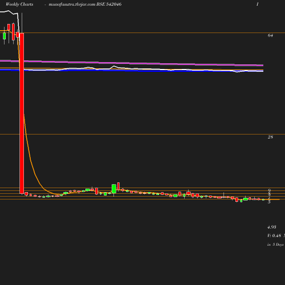
Task: Click the 'in 5 Days' label
Action: tap(275, 245)
